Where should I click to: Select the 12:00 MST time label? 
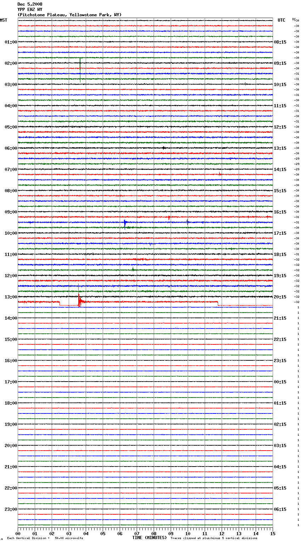coord(11,276)
